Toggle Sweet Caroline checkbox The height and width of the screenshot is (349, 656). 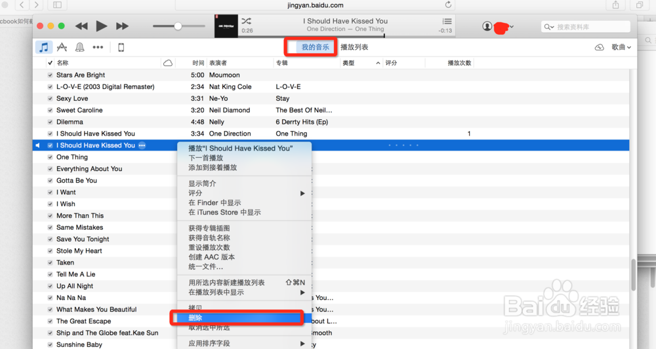pos(51,110)
